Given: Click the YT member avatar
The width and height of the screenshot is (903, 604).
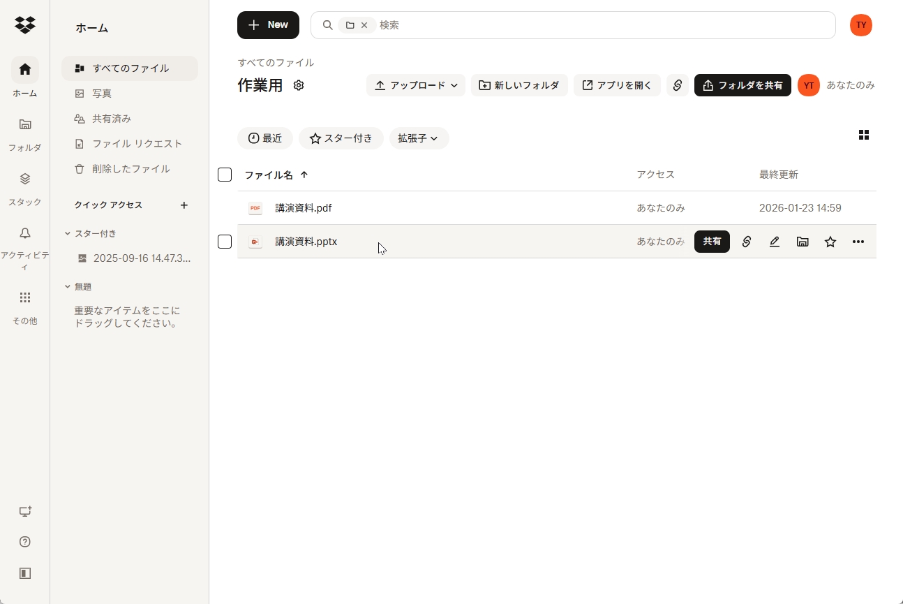Looking at the screenshot, I should tap(809, 85).
